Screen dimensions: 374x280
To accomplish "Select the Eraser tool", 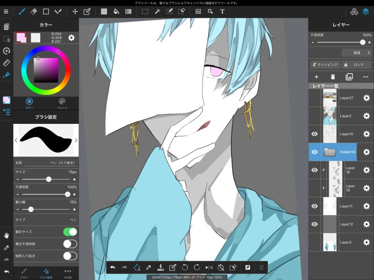I will click(x=34, y=11).
